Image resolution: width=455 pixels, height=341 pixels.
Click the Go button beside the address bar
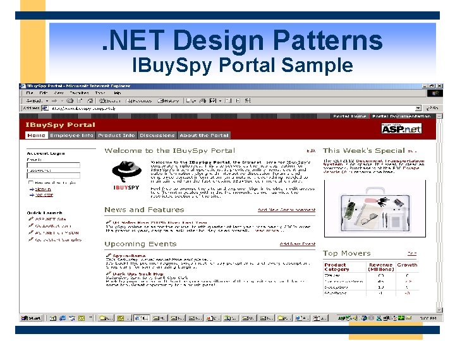tap(432, 108)
